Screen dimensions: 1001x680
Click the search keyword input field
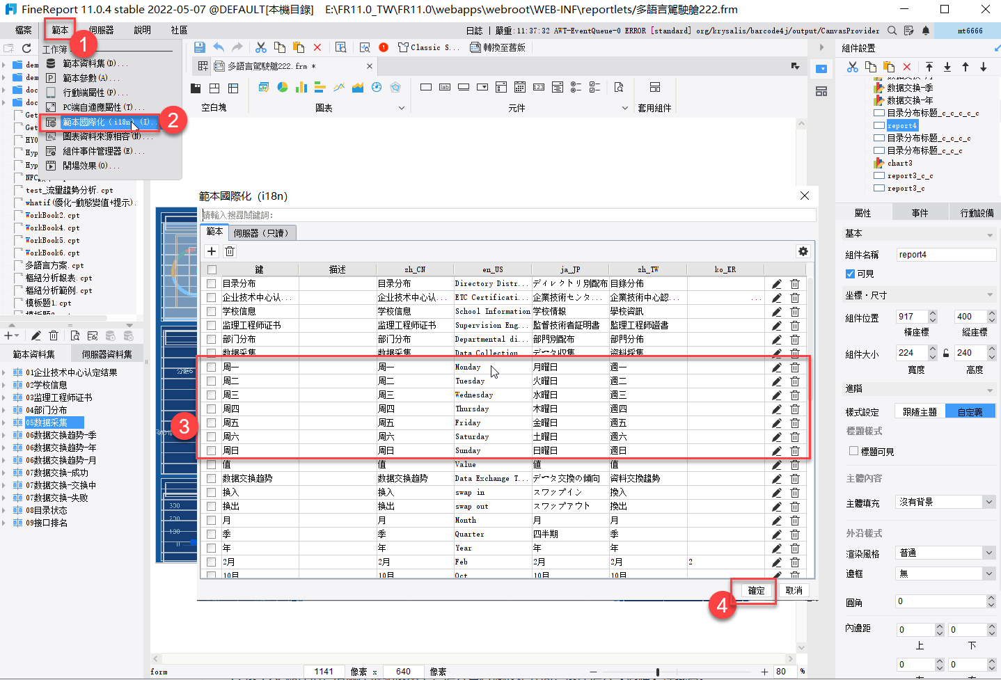pos(508,215)
